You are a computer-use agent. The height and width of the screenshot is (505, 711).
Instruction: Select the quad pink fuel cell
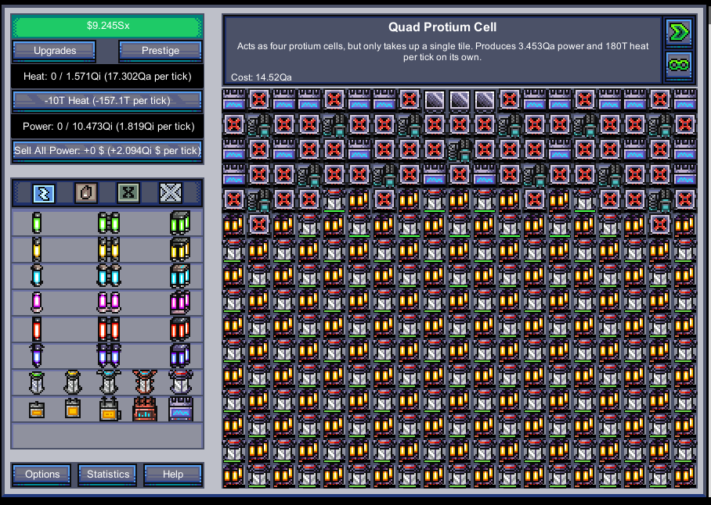180,303
